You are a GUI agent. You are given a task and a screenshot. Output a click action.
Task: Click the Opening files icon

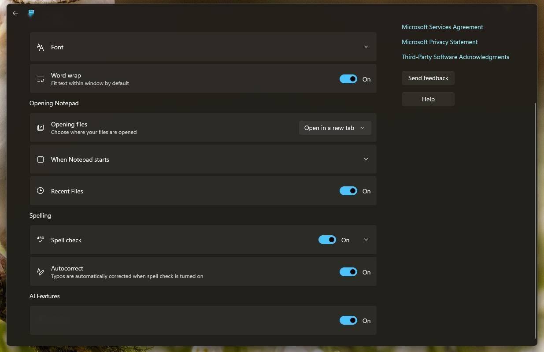pos(41,128)
